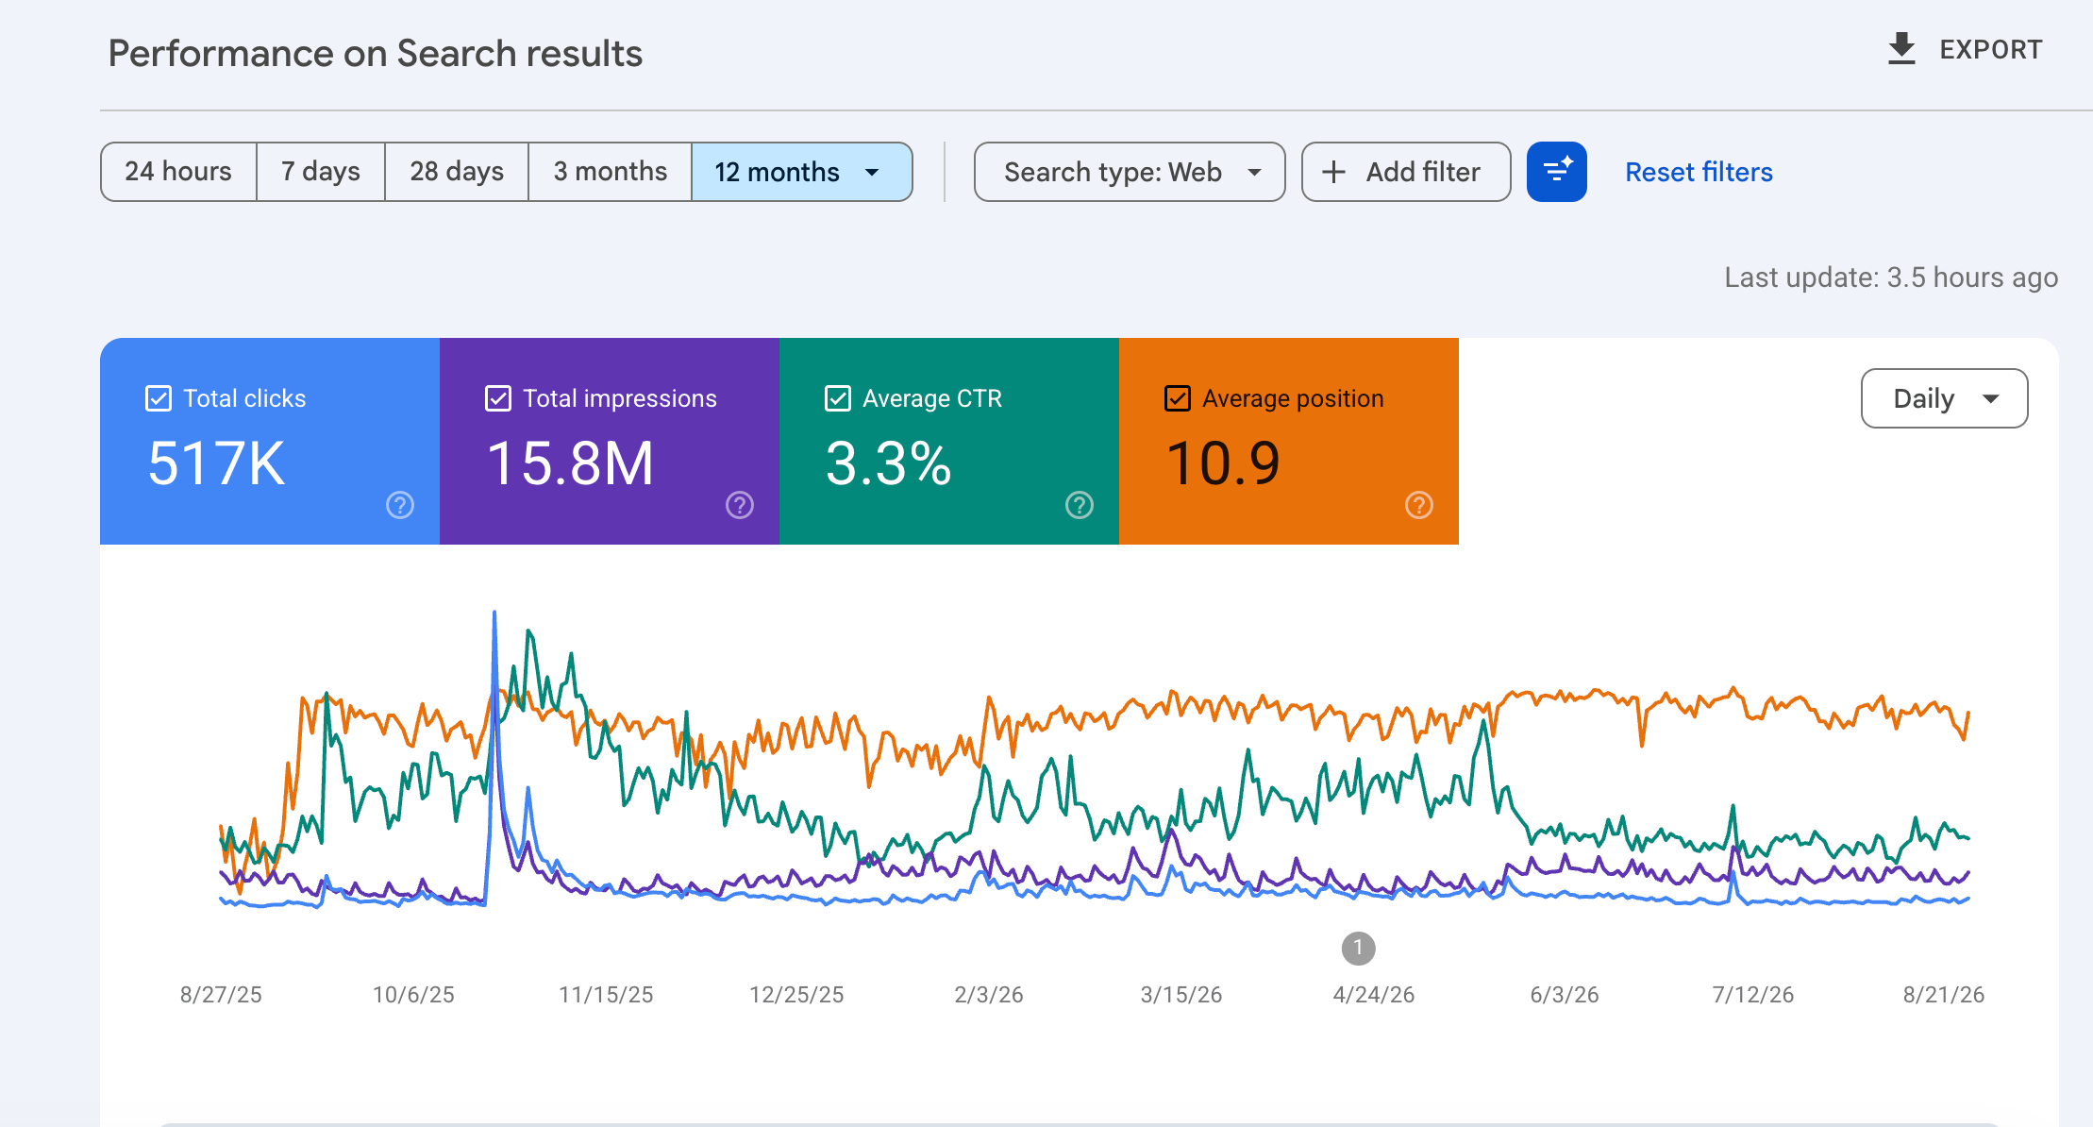Open help icon on Average position card
This screenshot has height=1127, width=2093.
pyautogui.click(x=1419, y=505)
